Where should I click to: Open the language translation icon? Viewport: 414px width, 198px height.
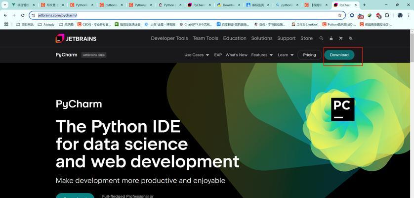[x=351, y=39]
